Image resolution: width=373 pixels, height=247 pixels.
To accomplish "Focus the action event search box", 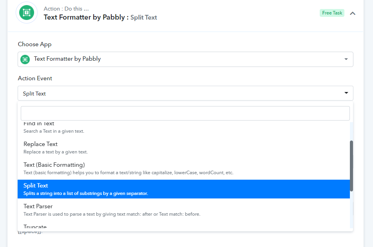I will pos(185,113).
